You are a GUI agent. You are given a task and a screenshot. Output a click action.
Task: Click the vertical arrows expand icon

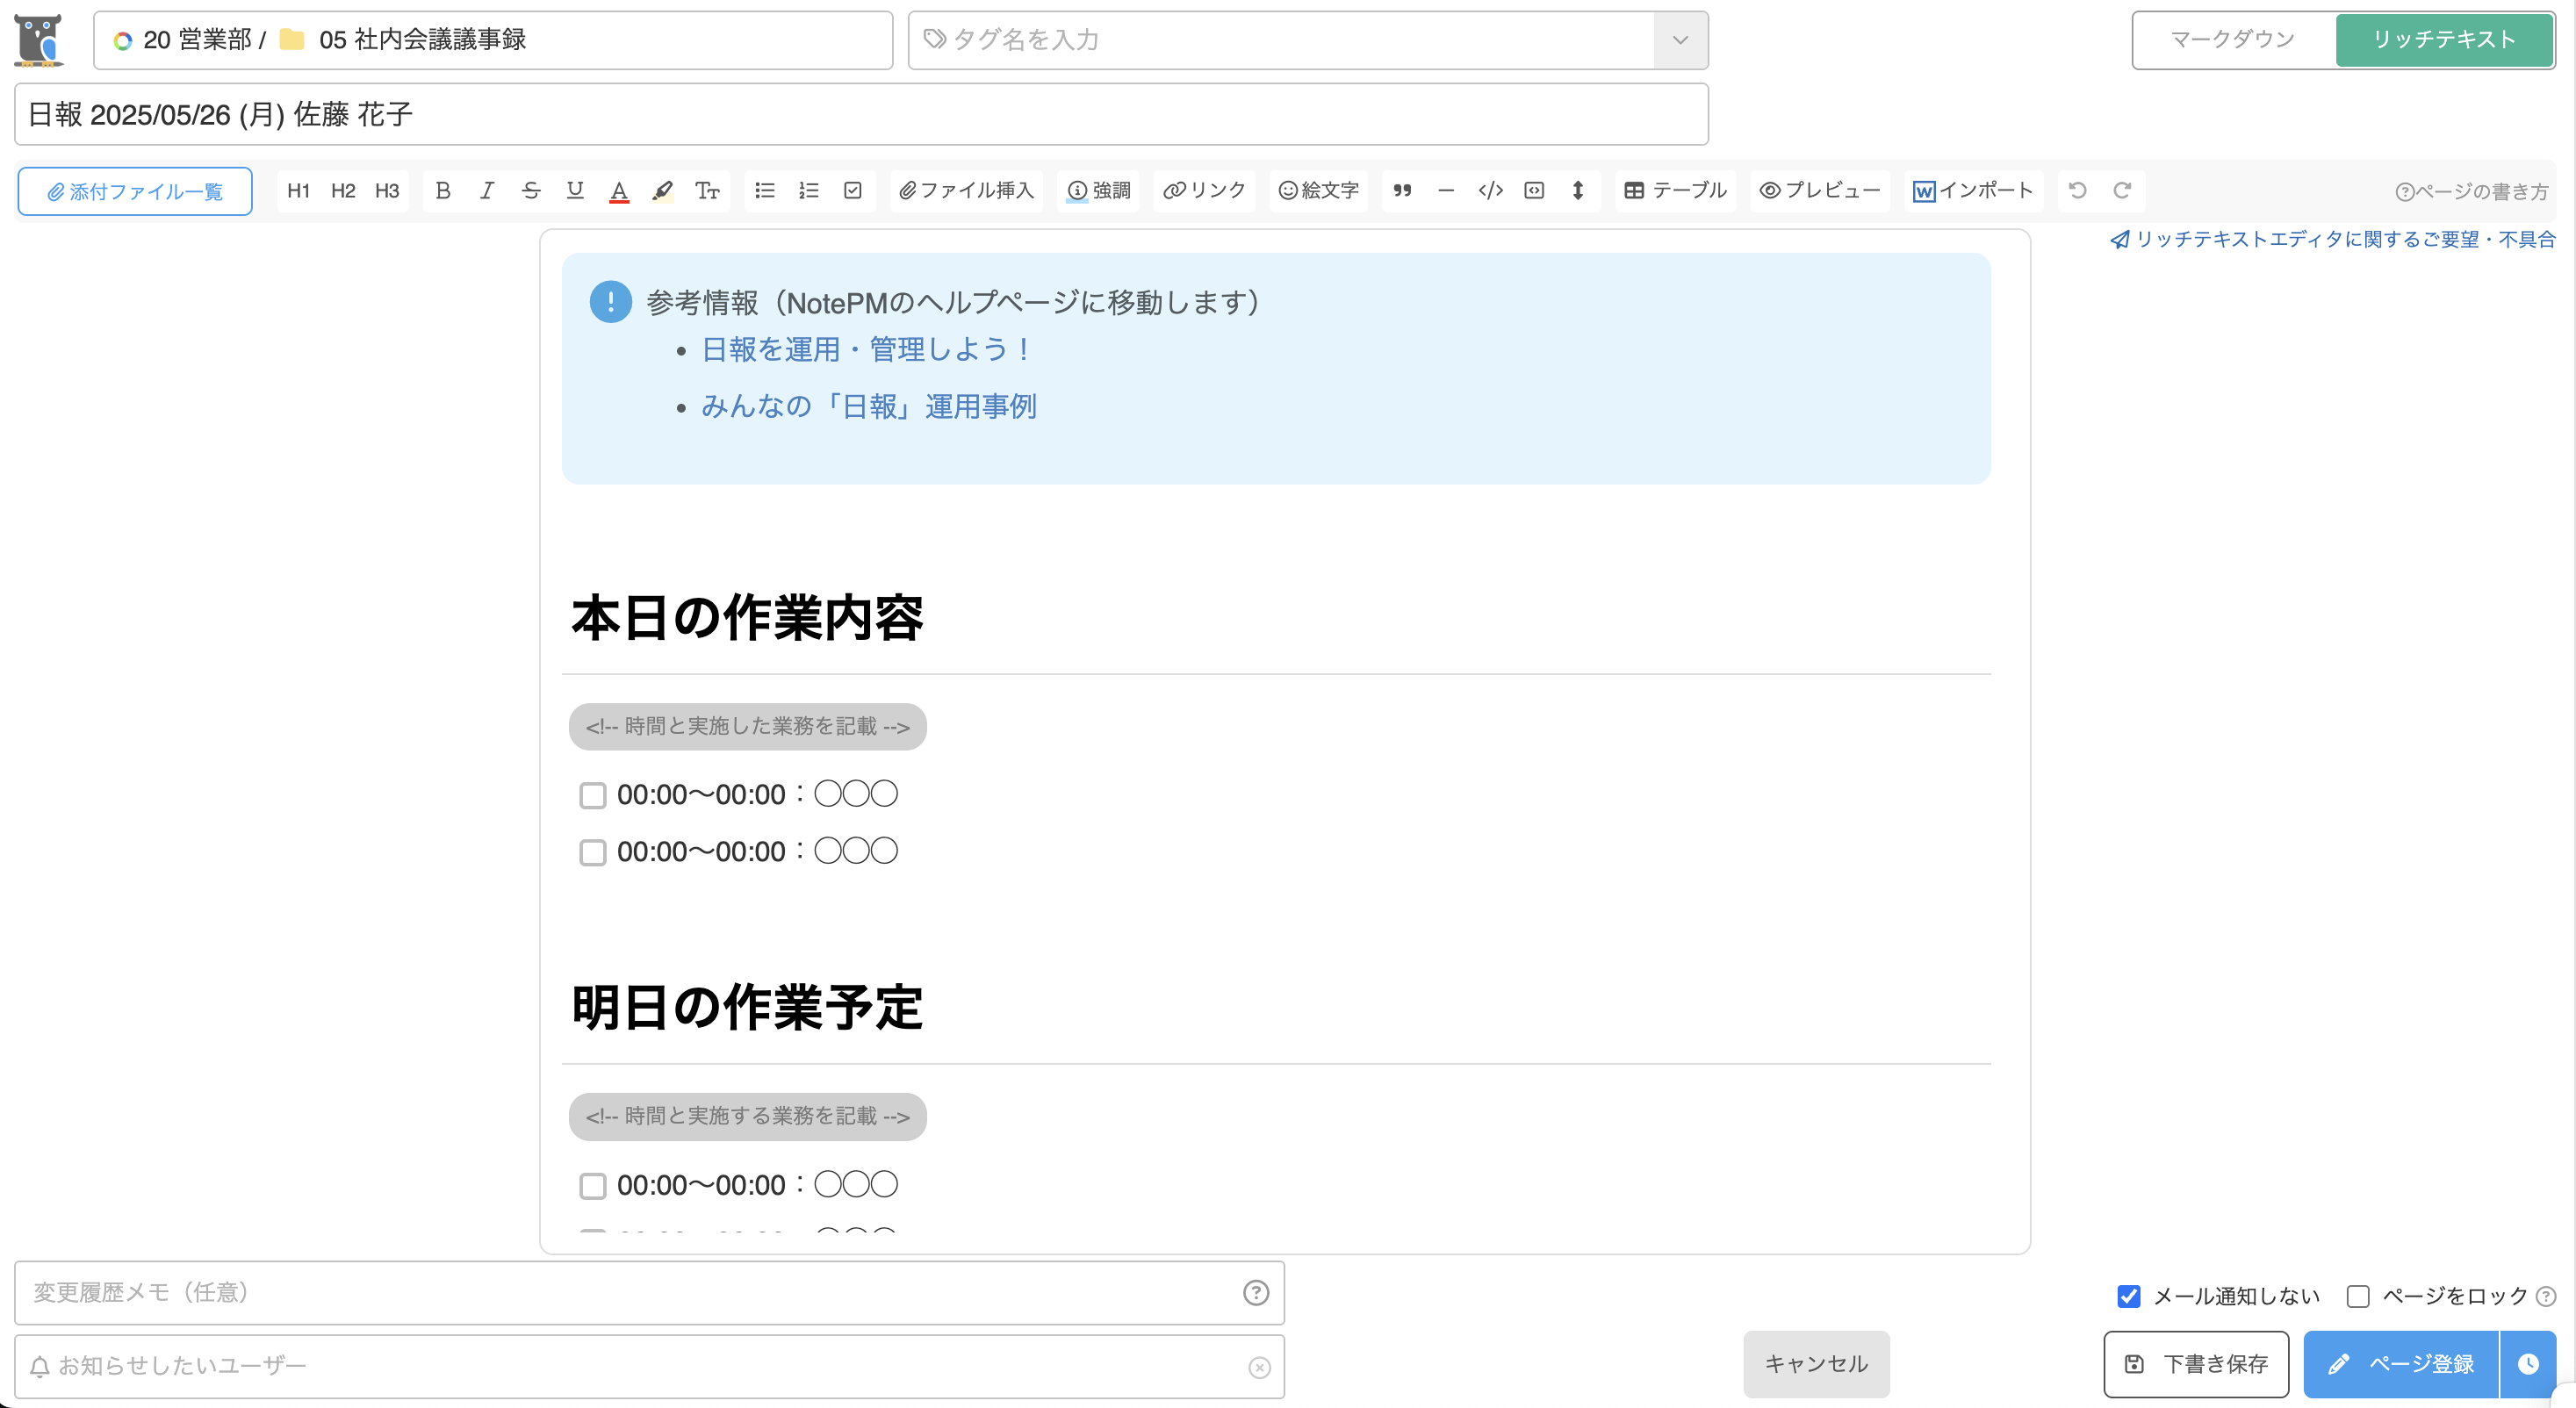click(x=1578, y=191)
